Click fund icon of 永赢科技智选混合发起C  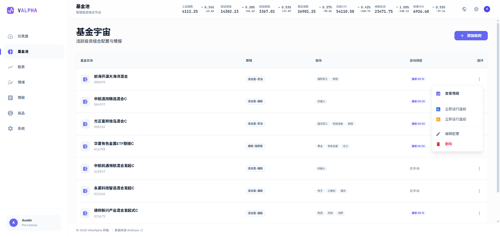click(x=85, y=191)
